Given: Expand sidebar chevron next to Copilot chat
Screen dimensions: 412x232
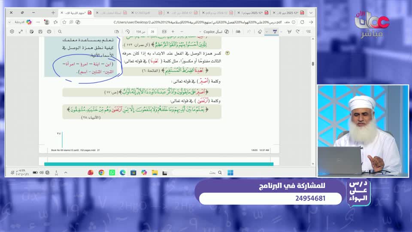Looking at the screenshot, I should pos(10,22).
